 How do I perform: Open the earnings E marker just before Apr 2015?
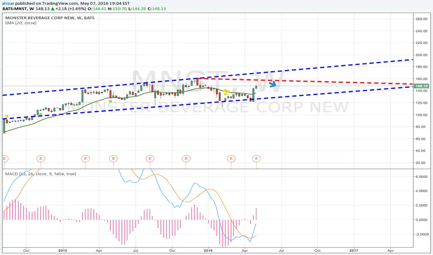point(85,159)
